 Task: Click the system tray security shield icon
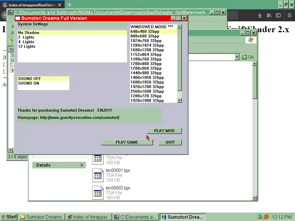coord(266,217)
